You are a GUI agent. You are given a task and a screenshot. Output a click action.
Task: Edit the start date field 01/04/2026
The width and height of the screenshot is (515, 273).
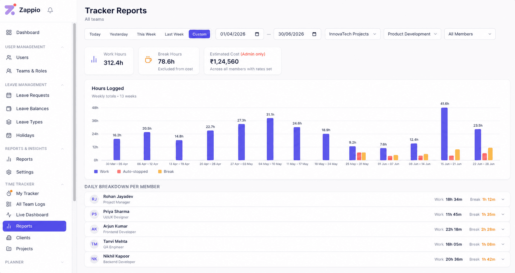239,34
